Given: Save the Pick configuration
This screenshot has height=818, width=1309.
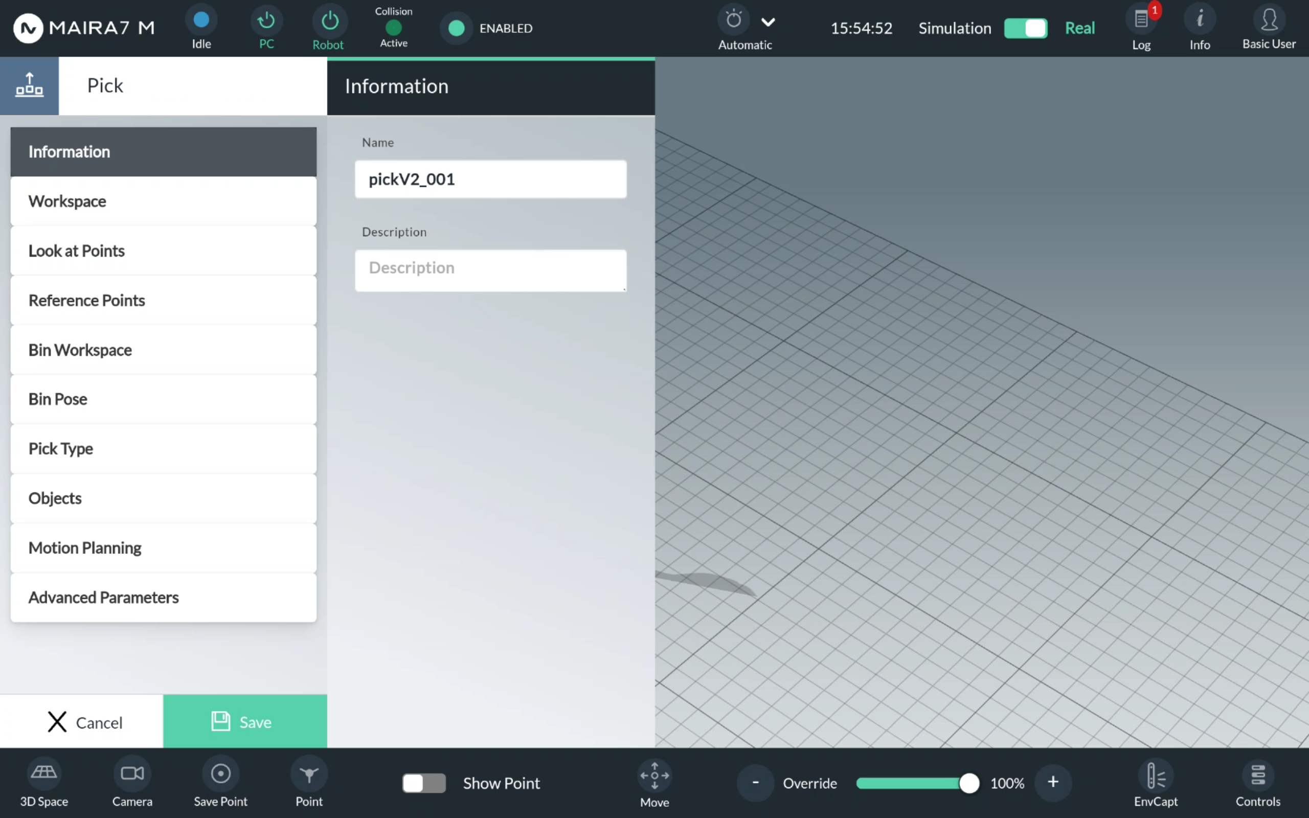Looking at the screenshot, I should [x=245, y=722].
